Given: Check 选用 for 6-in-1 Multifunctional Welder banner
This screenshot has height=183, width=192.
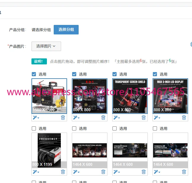Looking at the screenshot, I should (x=74, y=128).
